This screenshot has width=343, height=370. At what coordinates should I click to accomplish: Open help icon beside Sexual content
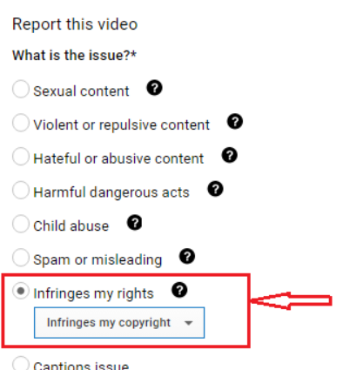coord(154,88)
